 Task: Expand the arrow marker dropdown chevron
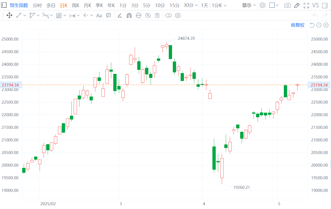tap(91, 16)
